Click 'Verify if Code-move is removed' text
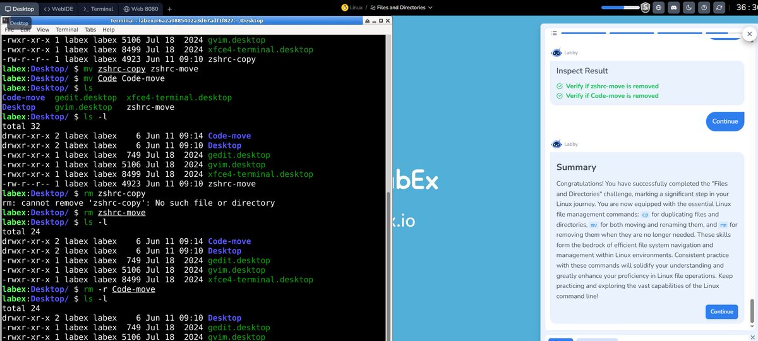This screenshot has width=758, height=341. (x=612, y=96)
